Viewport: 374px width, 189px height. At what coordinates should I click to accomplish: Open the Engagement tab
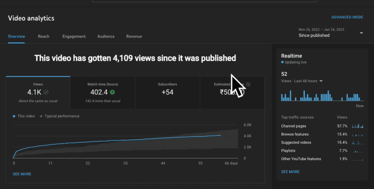pos(74,36)
